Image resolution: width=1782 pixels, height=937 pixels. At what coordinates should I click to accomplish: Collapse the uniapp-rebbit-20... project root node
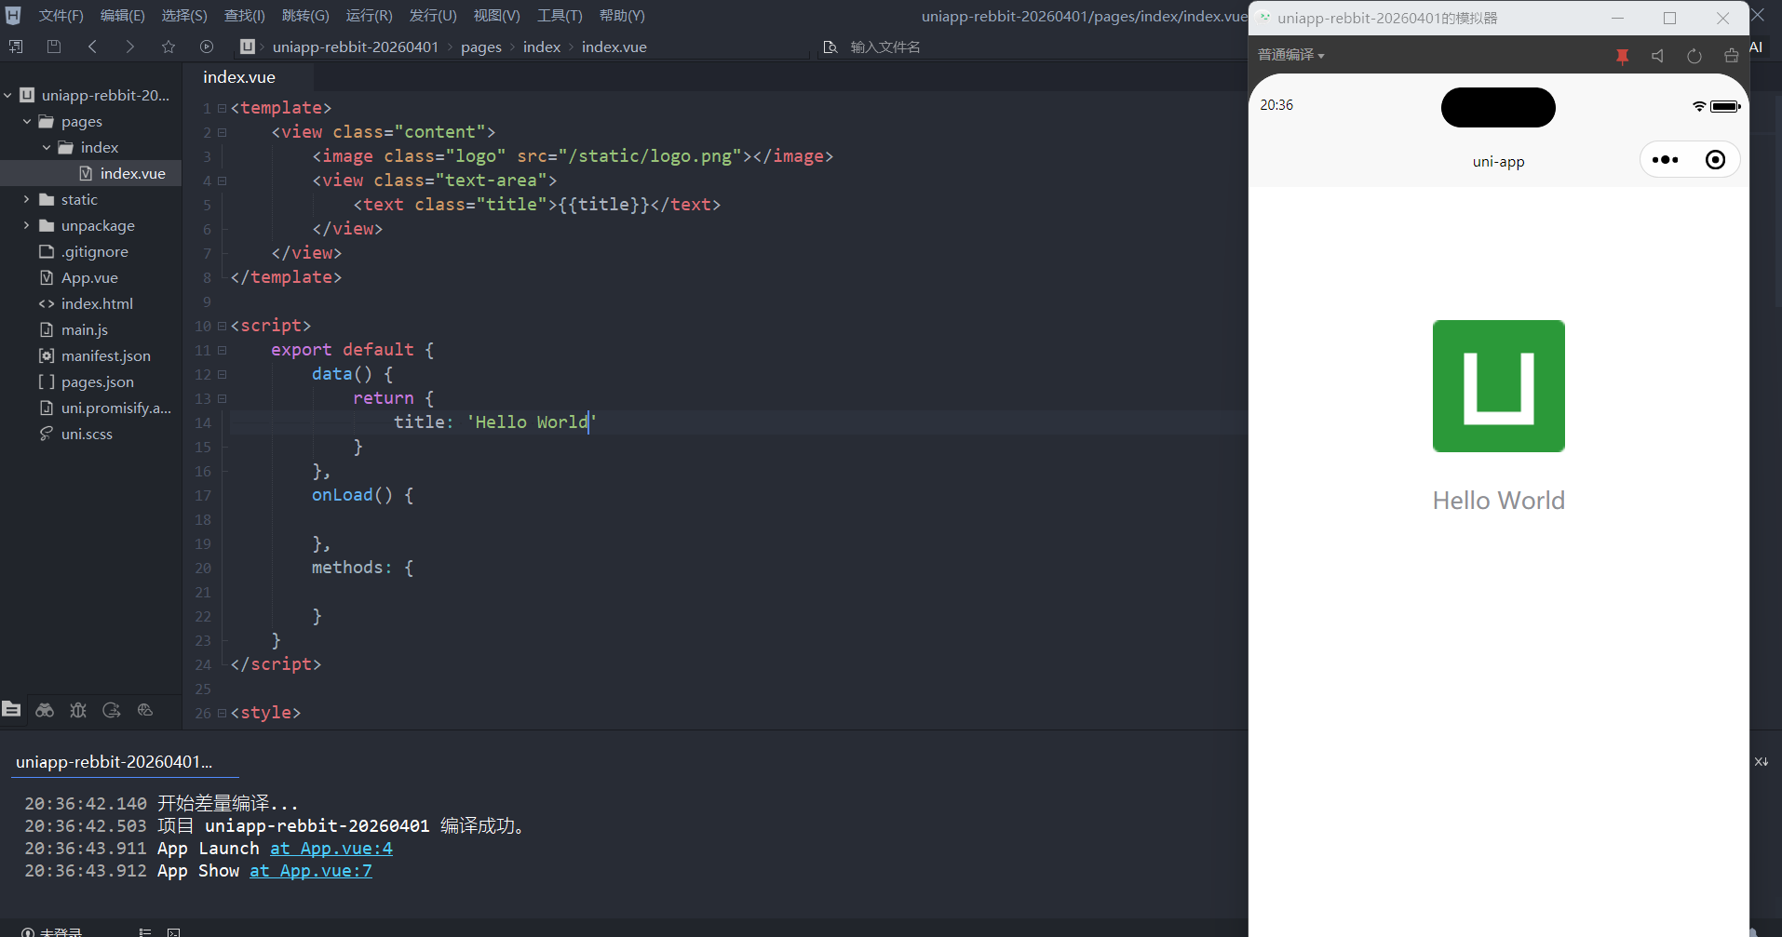pyautogui.click(x=7, y=95)
